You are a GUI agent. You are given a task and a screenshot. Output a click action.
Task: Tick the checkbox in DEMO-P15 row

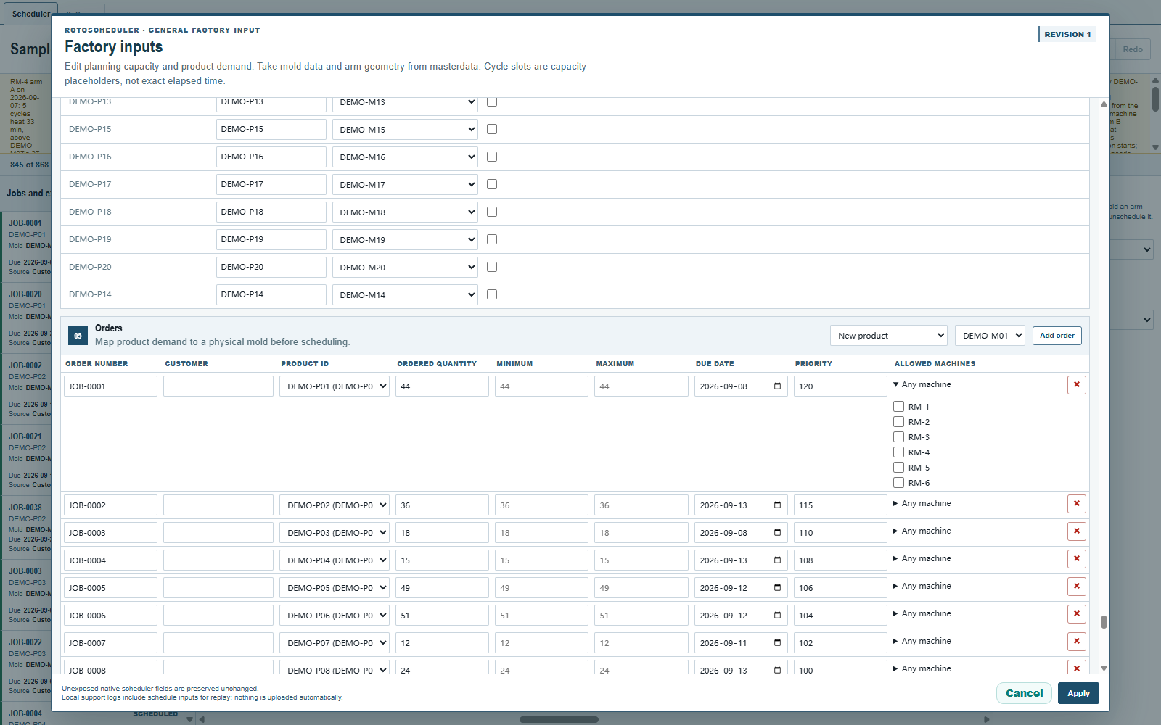[492, 129]
